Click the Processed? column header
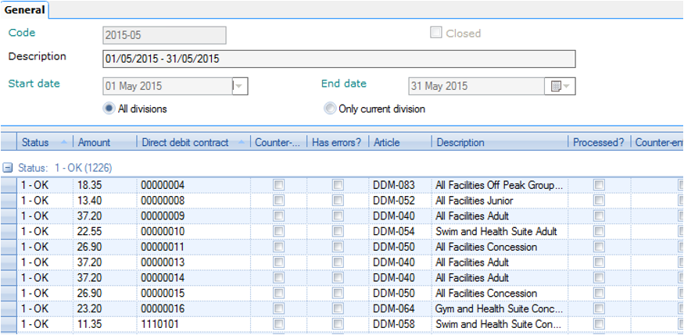The width and height of the screenshot is (684, 335). click(598, 142)
